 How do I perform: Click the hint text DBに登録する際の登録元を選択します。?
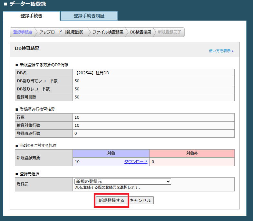(107, 187)
